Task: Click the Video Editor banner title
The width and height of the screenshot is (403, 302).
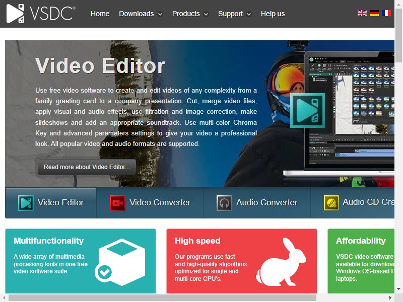Action: coord(100,66)
